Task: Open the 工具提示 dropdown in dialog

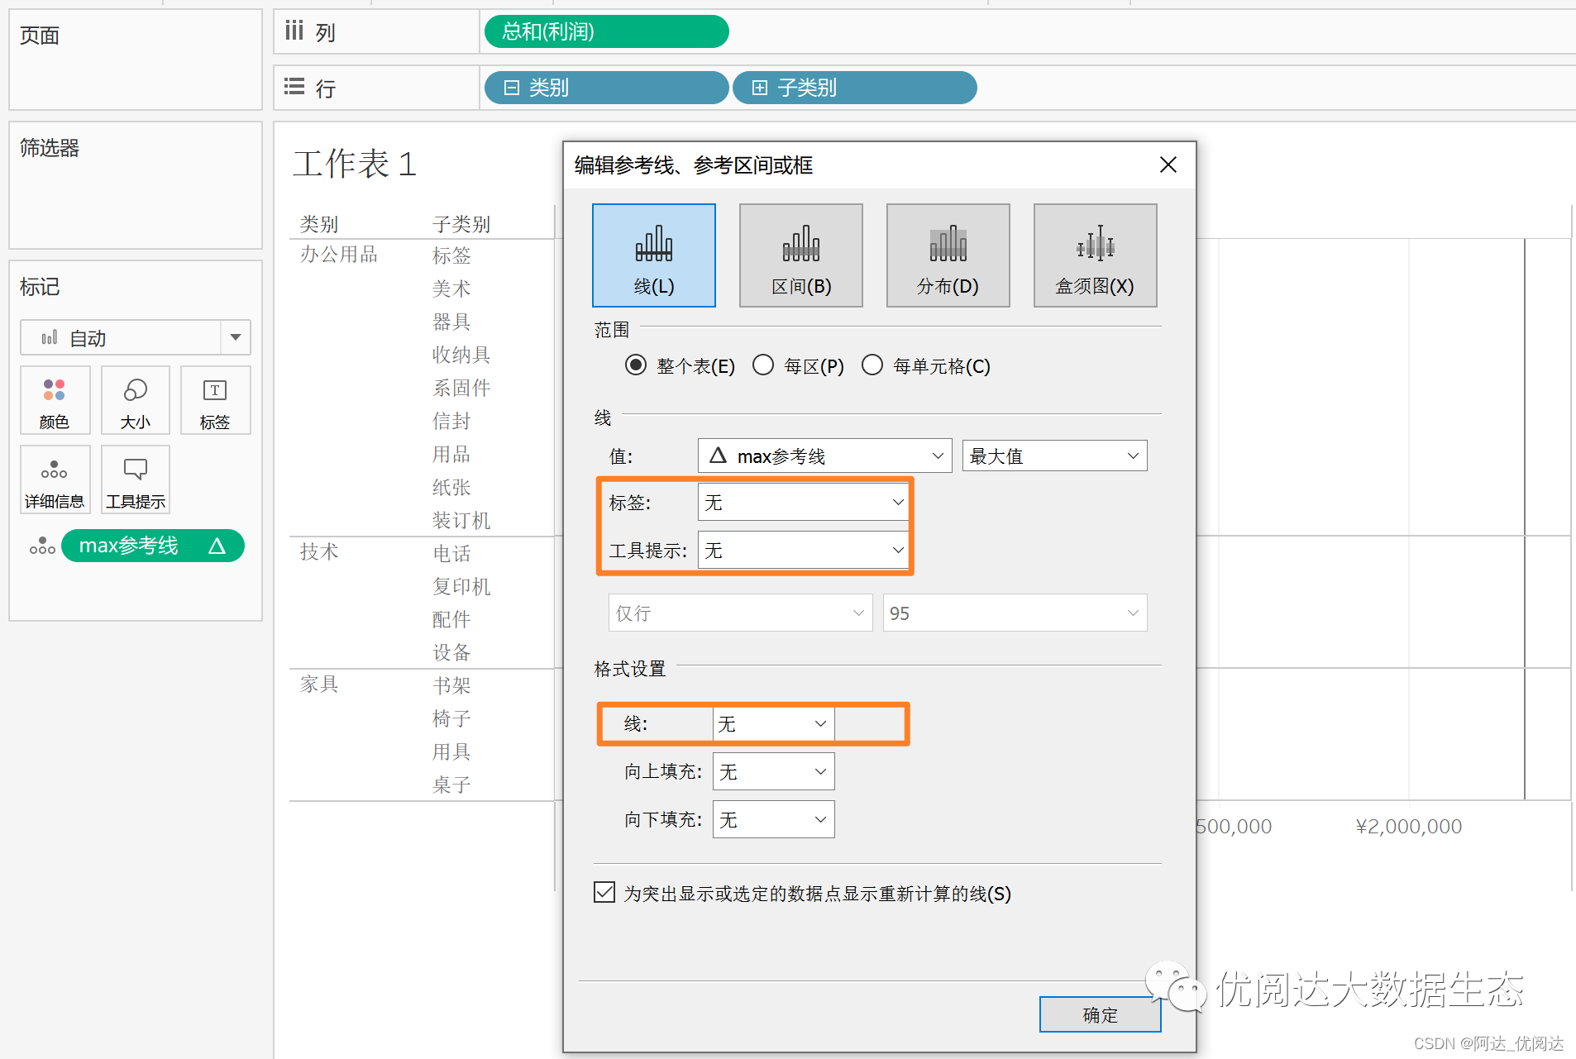Action: (804, 550)
